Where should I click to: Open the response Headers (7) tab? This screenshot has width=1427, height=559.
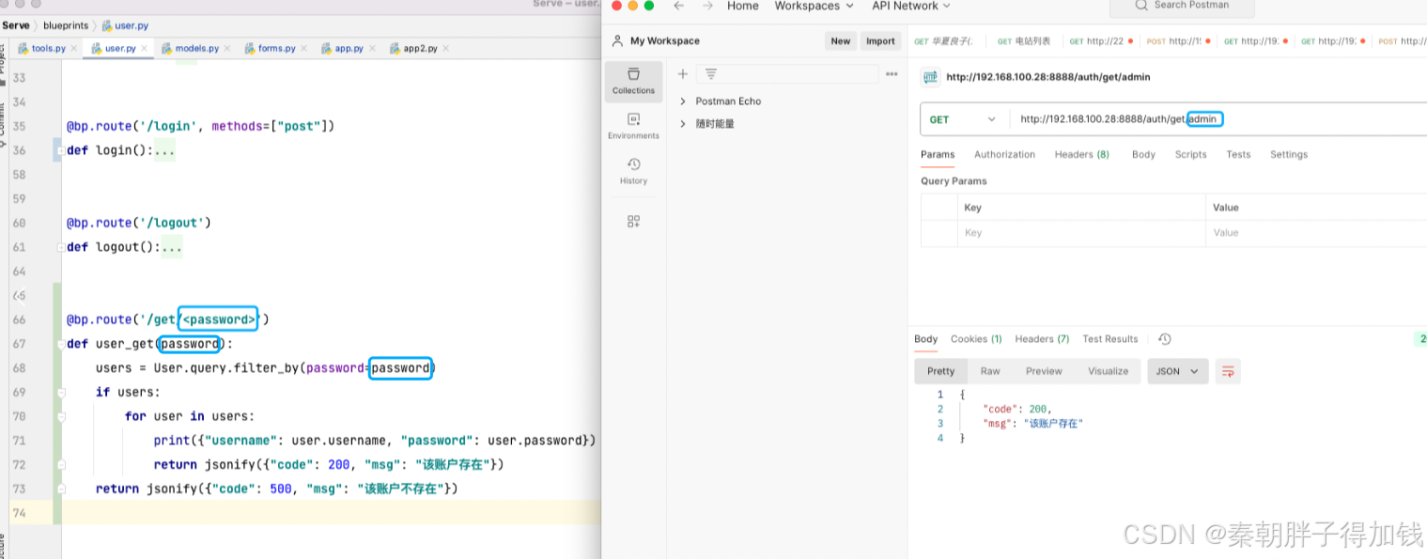click(1042, 339)
